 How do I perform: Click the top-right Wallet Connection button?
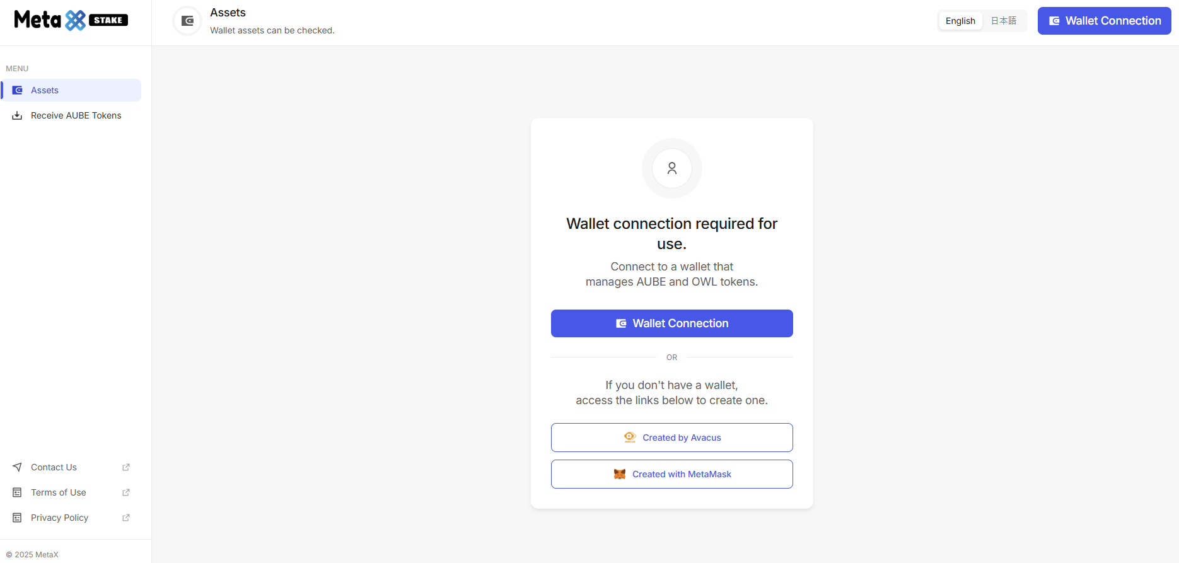click(x=1105, y=21)
